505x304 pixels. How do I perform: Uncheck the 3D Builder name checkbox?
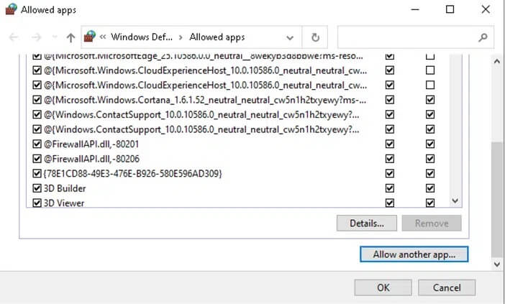[37, 188]
